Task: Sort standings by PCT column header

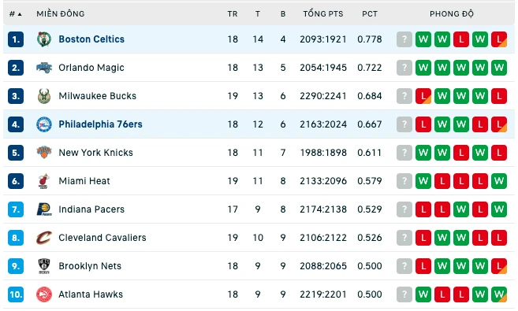Action: [369, 14]
